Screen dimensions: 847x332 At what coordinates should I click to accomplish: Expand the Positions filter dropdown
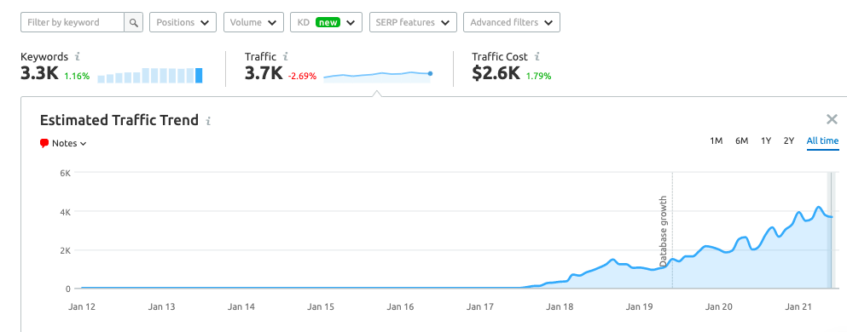point(183,23)
